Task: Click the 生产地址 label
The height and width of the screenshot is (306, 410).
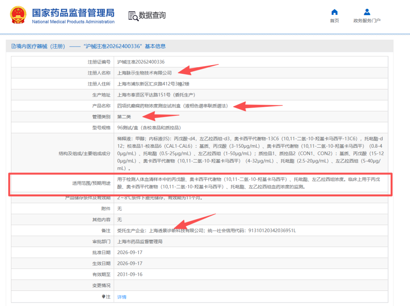Action: pos(101,95)
